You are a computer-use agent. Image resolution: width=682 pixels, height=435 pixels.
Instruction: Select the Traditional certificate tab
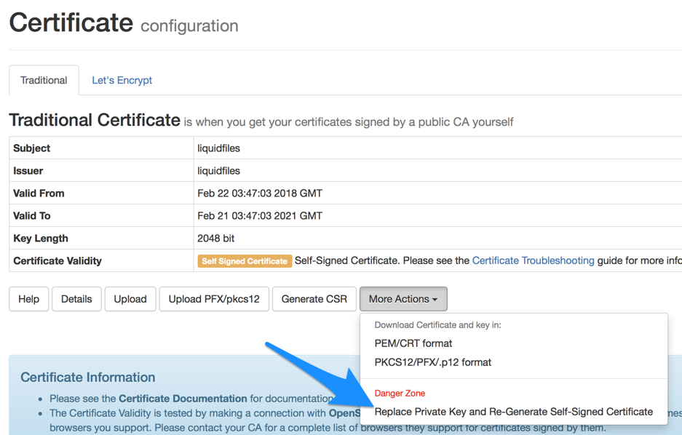point(44,80)
